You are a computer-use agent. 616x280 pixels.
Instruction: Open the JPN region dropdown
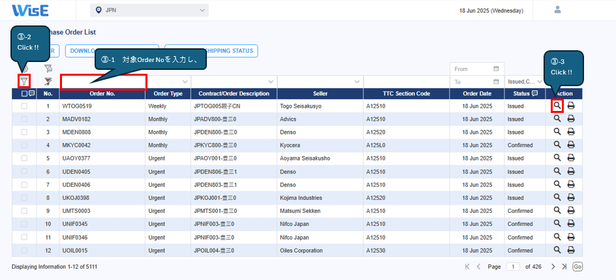[149, 10]
